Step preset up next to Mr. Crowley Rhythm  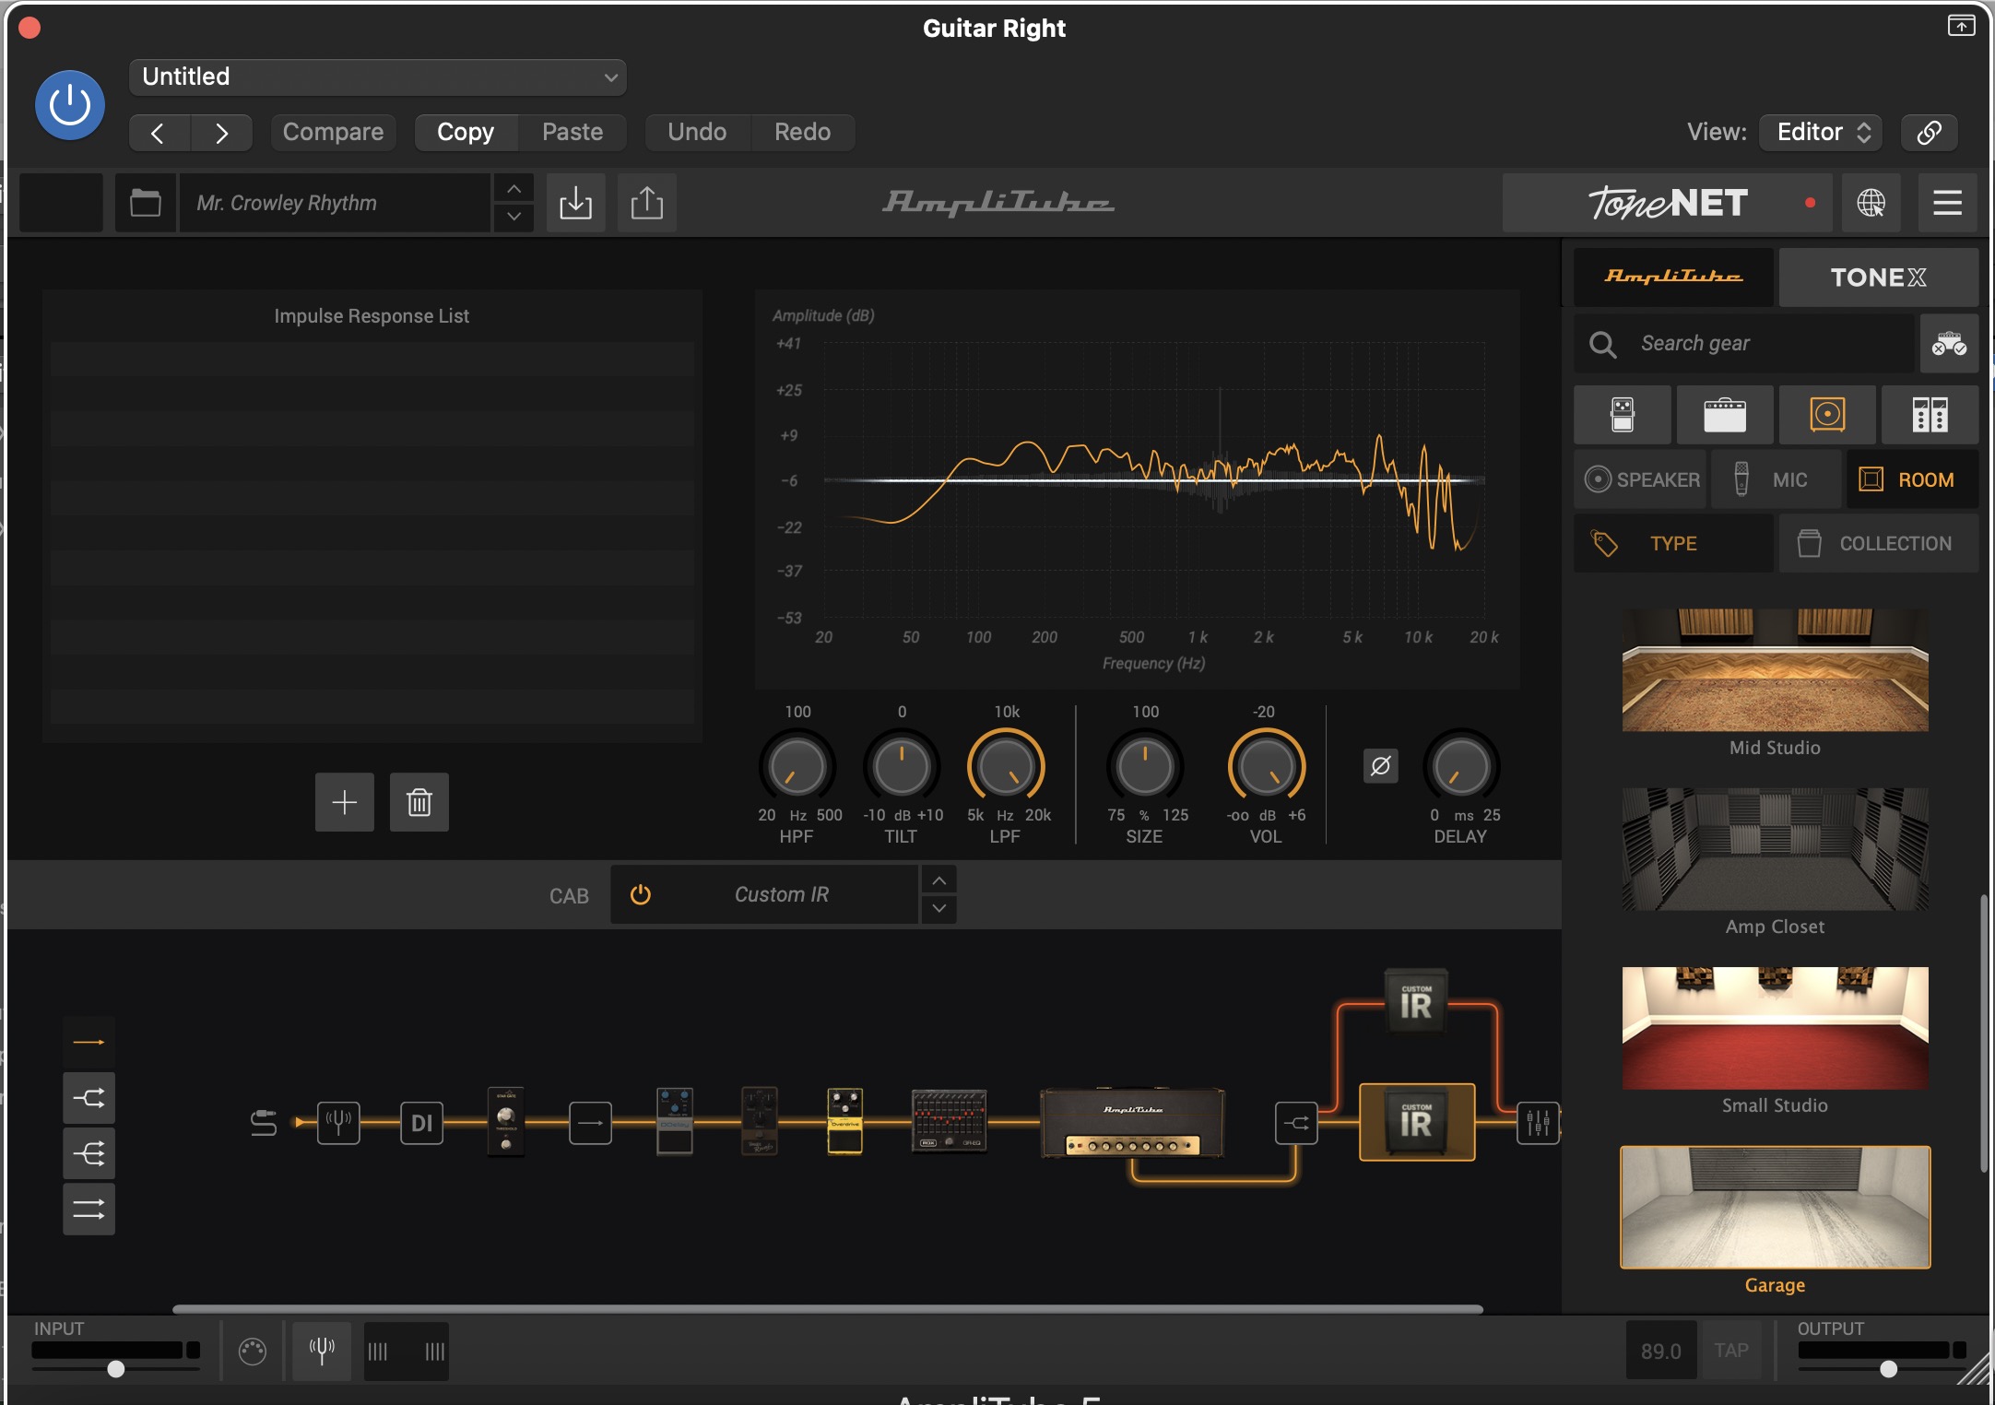[x=514, y=189]
